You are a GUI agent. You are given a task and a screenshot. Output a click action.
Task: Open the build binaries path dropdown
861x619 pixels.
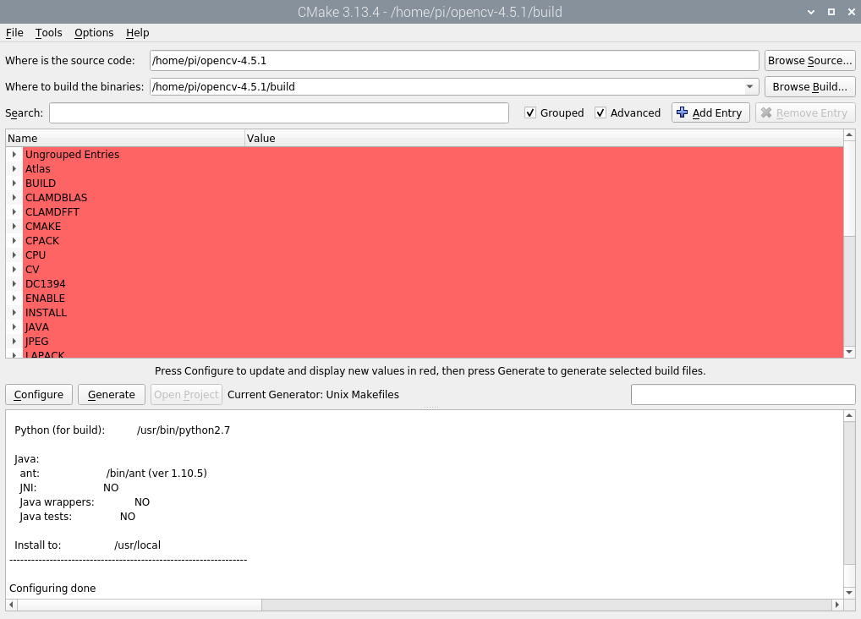coord(749,87)
